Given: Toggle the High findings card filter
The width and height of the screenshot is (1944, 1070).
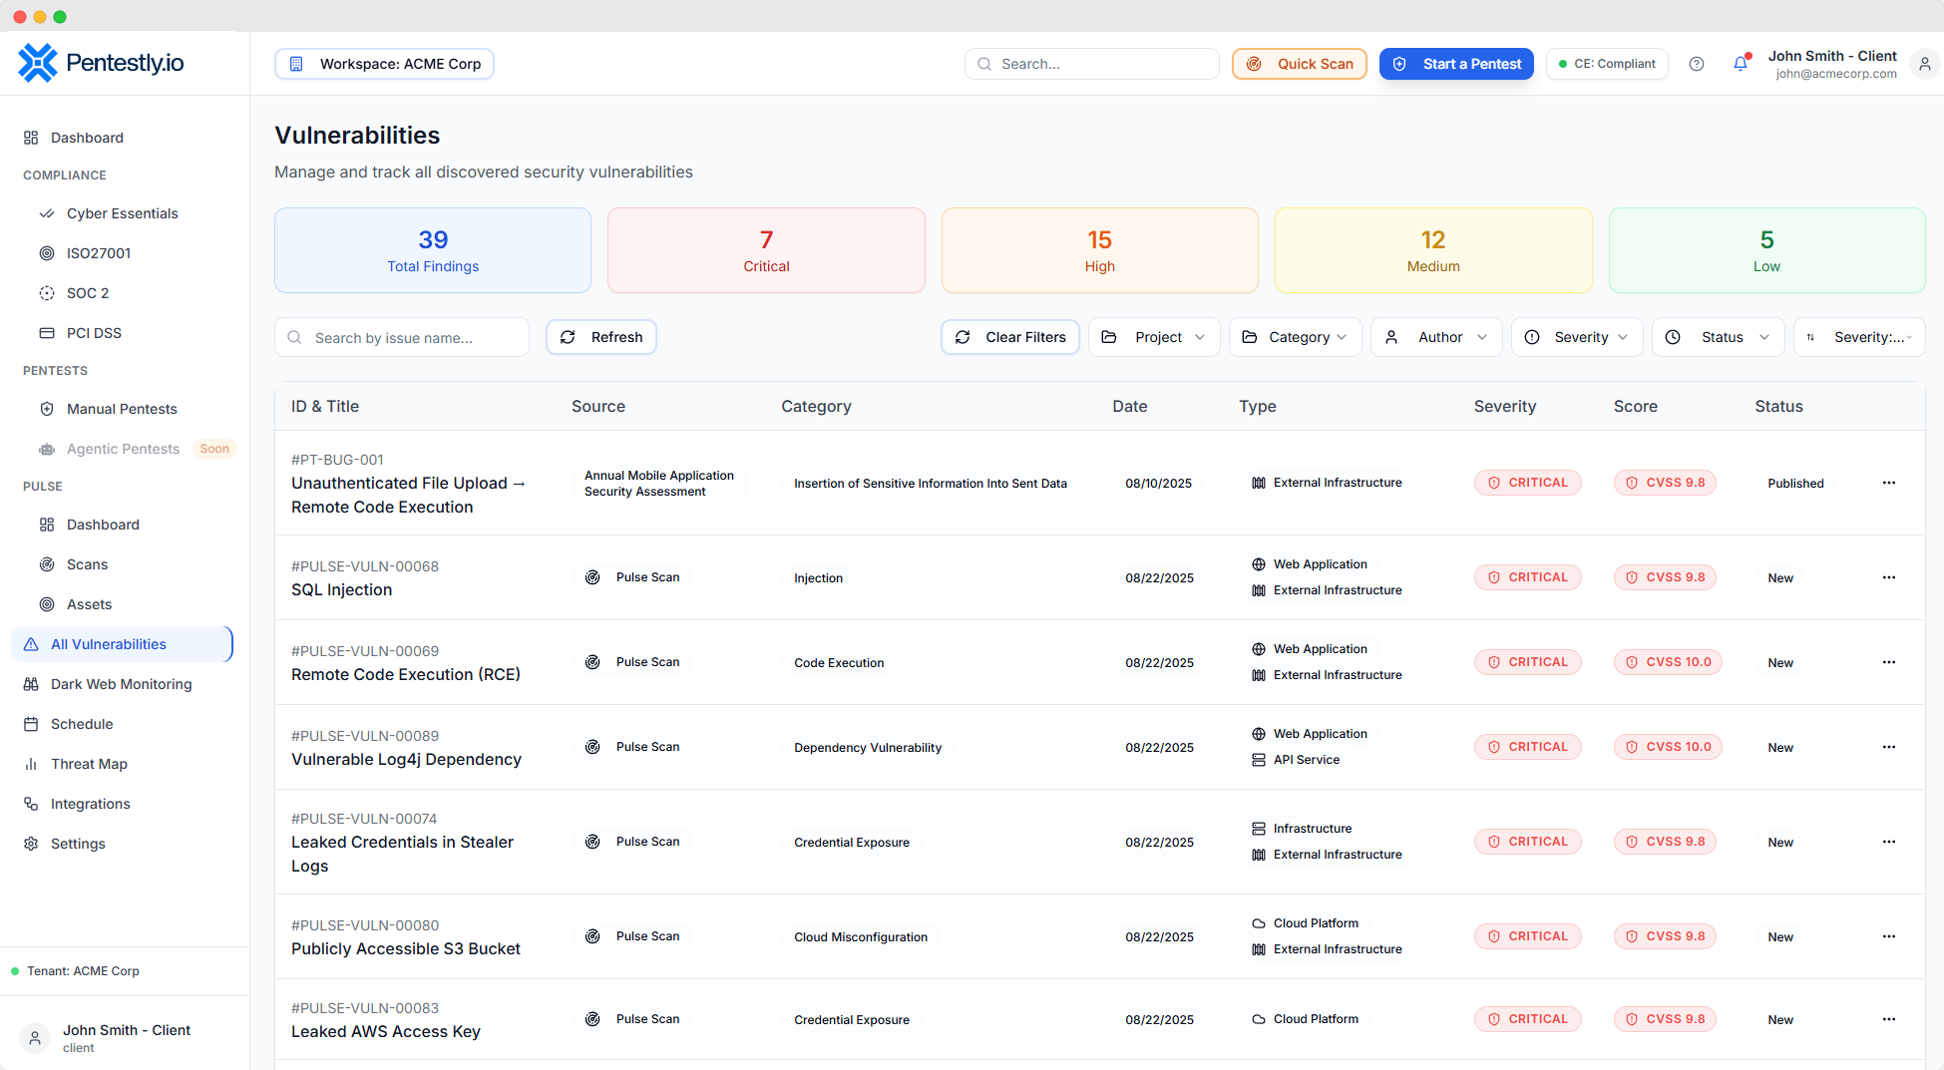Looking at the screenshot, I should [x=1099, y=250].
